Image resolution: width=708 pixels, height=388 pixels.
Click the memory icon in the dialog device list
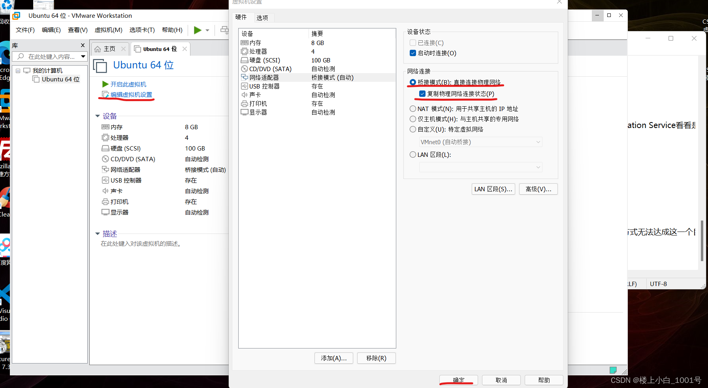pyautogui.click(x=245, y=43)
